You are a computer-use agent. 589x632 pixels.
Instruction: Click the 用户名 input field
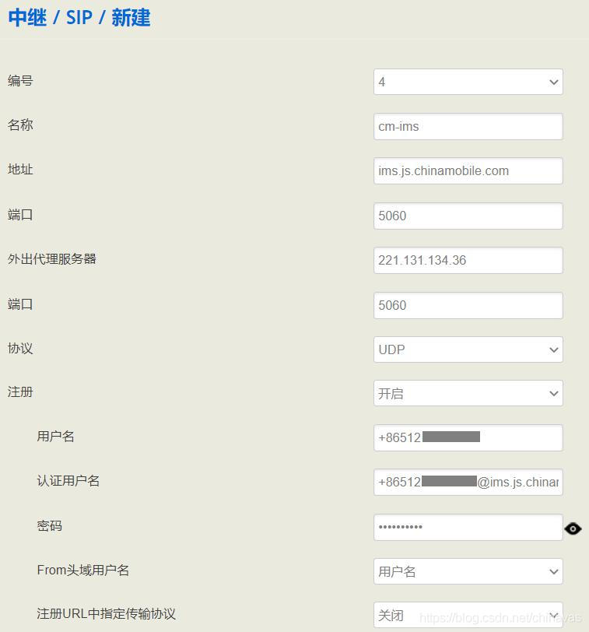coord(468,437)
